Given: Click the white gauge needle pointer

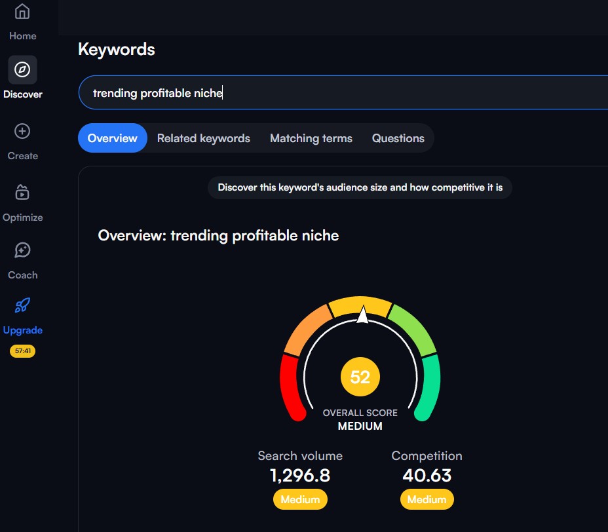Looking at the screenshot, I should click(x=361, y=315).
